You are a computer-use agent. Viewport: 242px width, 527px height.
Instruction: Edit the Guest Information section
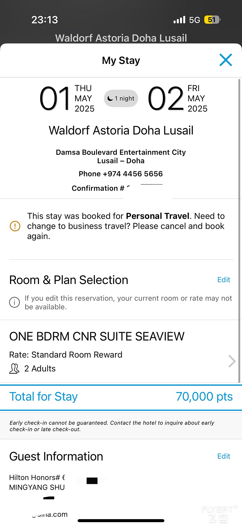224,456
